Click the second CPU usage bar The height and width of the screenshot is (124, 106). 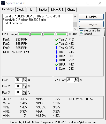coord(36,34)
